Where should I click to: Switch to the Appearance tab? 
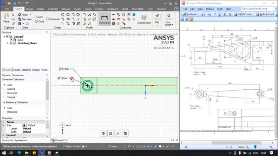coord(21,140)
